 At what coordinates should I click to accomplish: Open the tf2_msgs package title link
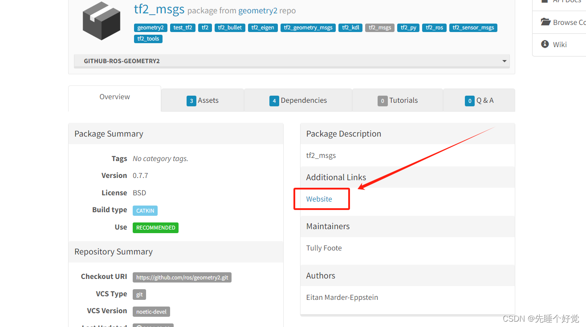159,9
